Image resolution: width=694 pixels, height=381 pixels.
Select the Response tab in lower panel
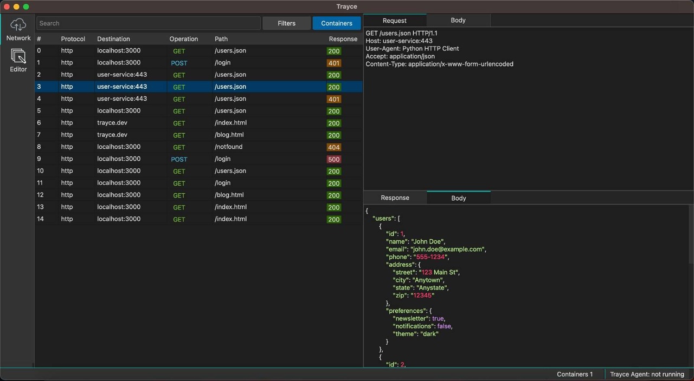click(x=395, y=198)
